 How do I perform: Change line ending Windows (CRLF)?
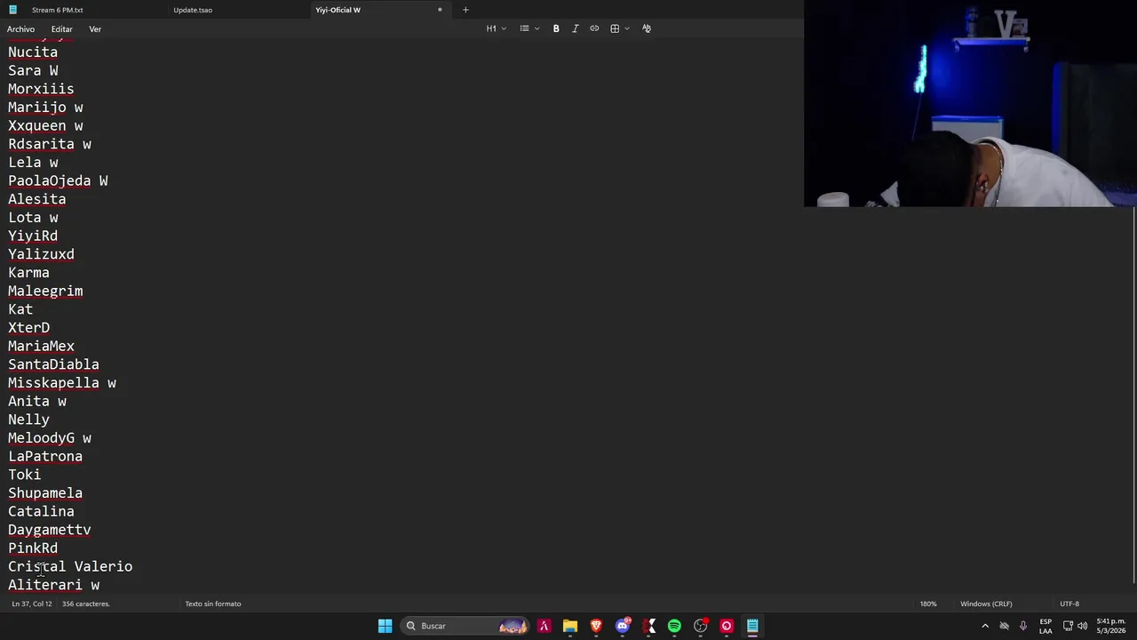click(986, 604)
